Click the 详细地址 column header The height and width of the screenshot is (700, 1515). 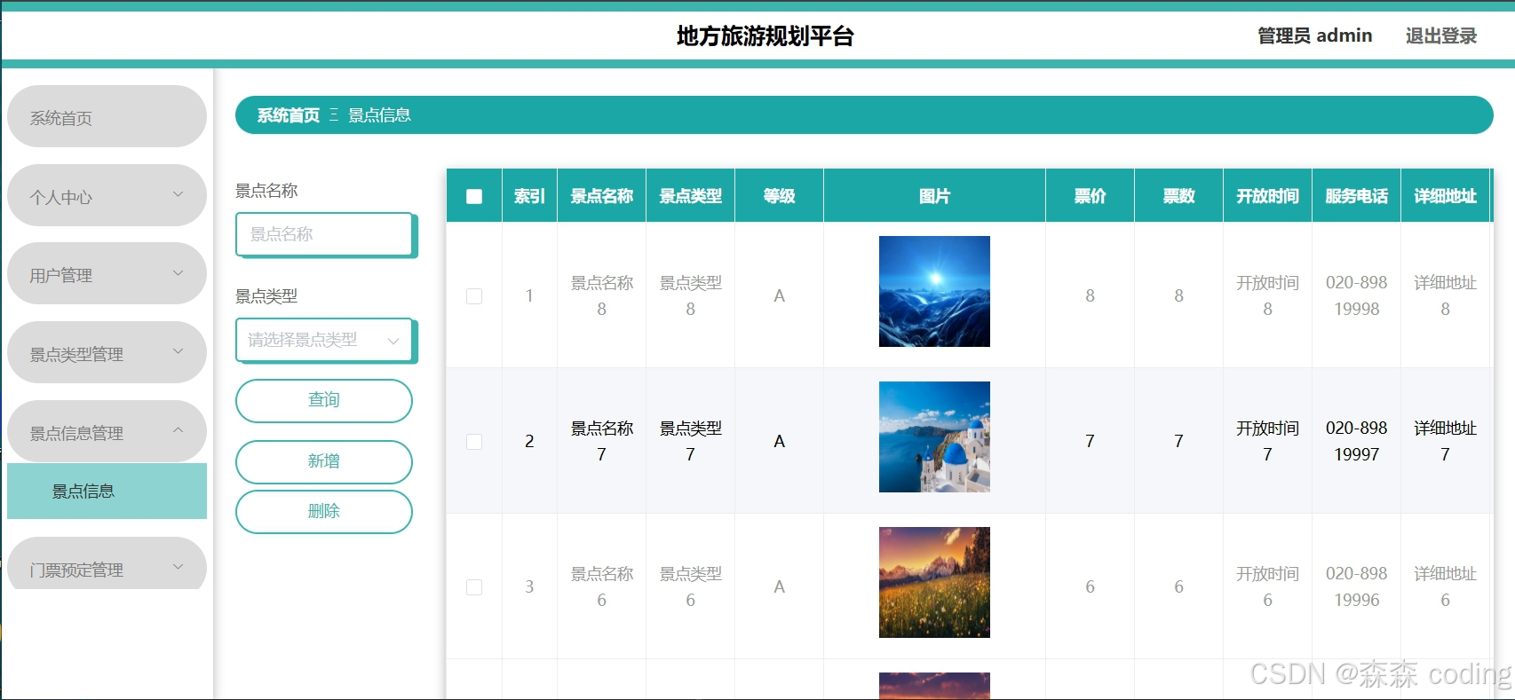[1445, 196]
